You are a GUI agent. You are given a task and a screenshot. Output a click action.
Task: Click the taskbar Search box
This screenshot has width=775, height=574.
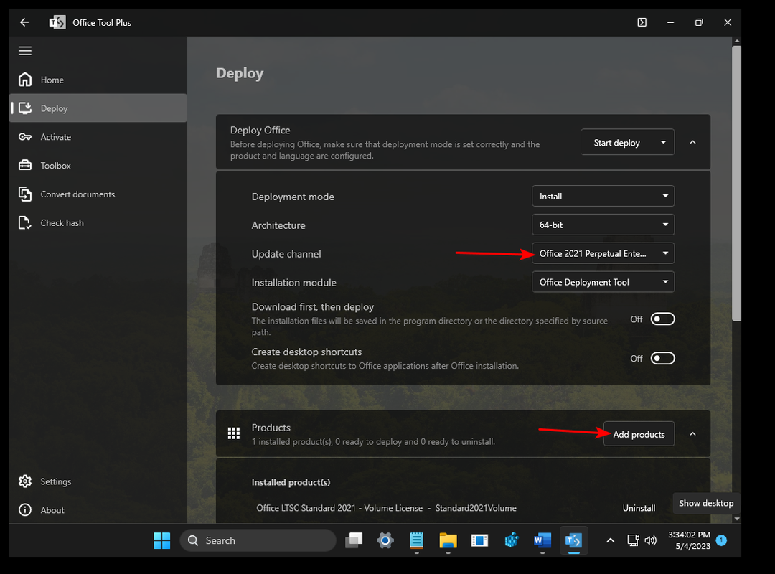tap(258, 540)
